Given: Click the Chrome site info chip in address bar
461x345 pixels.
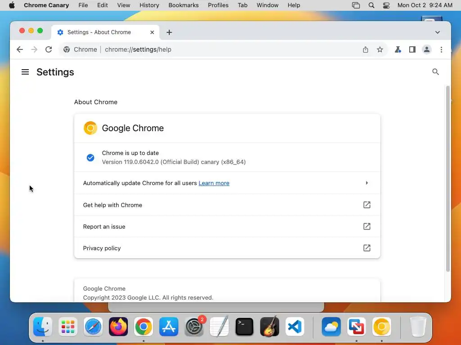Looking at the screenshot, I should coord(80,49).
